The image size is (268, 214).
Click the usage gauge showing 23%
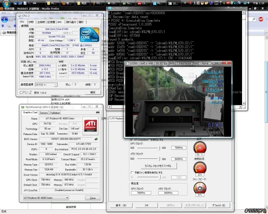(199, 168)
